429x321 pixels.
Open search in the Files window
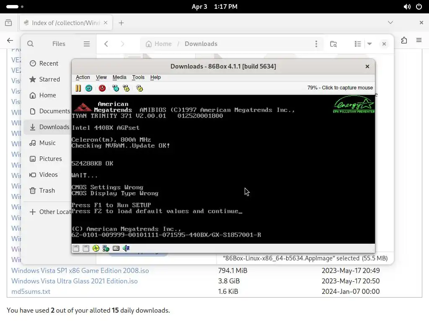point(30,43)
